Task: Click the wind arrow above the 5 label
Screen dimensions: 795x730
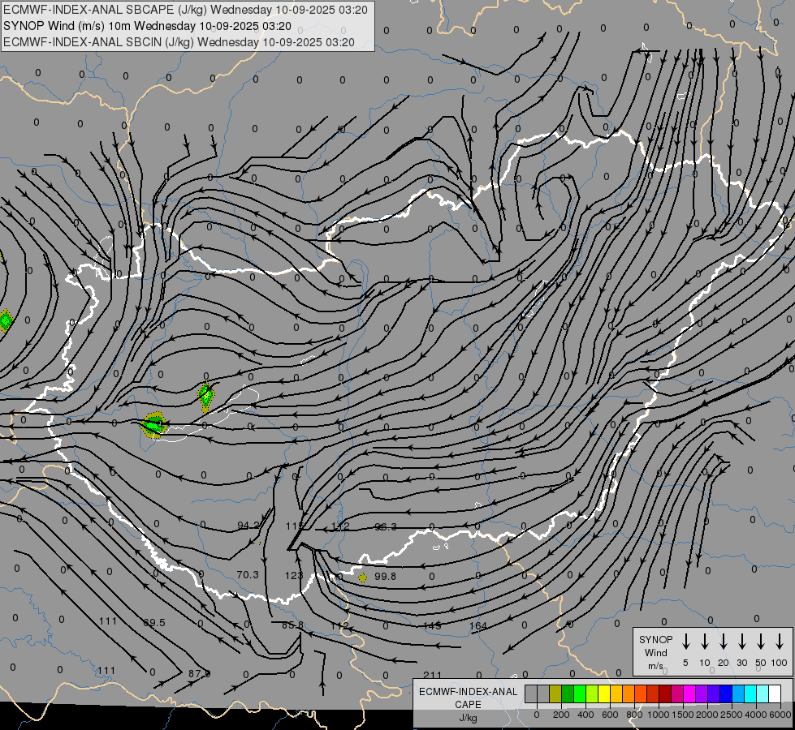Action: (685, 641)
